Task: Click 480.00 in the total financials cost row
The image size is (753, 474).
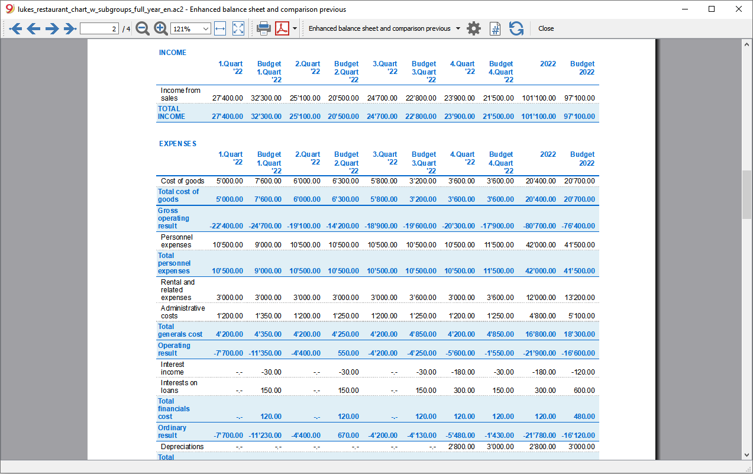Action: [x=584, y=417]
